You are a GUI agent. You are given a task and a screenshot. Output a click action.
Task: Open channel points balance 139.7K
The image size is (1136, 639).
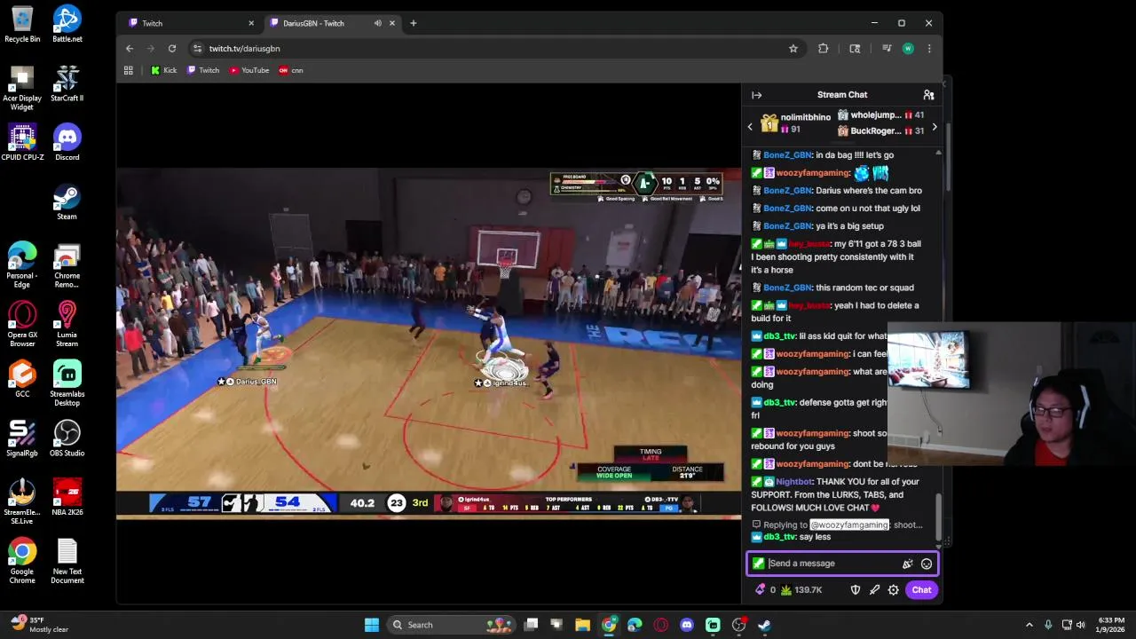(x=801, y=589)
